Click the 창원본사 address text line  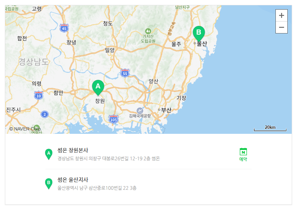108,159
